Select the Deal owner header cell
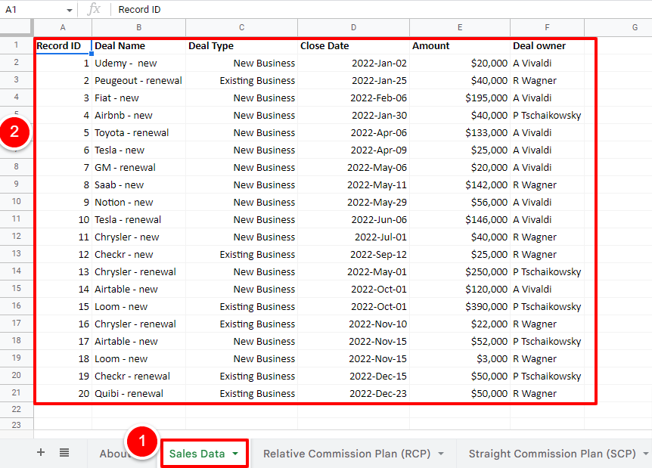Viewport: 652px width, 468px height. (x=547, y=45)
